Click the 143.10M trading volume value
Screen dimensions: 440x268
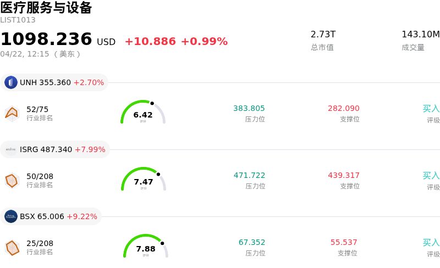pyautogui.click(x=420, y=35)
